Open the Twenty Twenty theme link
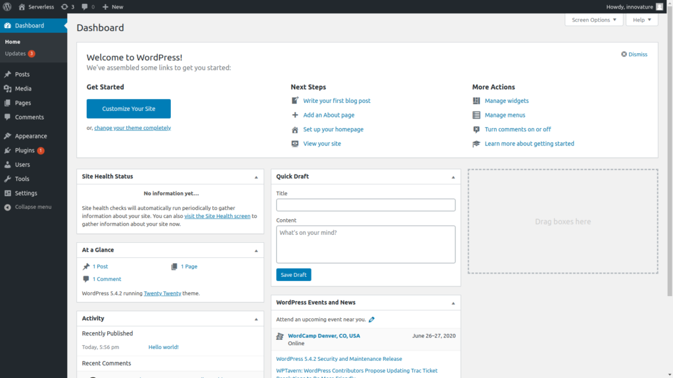The height and width of the screenshot is (378, 673). 162,293
